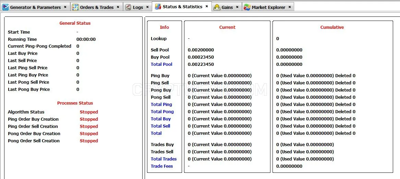Click the Status & Statistics tab icon

(158, 7)
